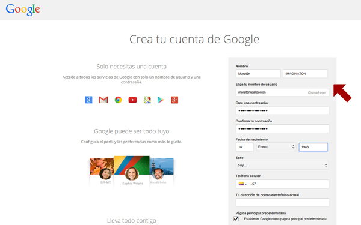Click the YouTube play icon

132,100
